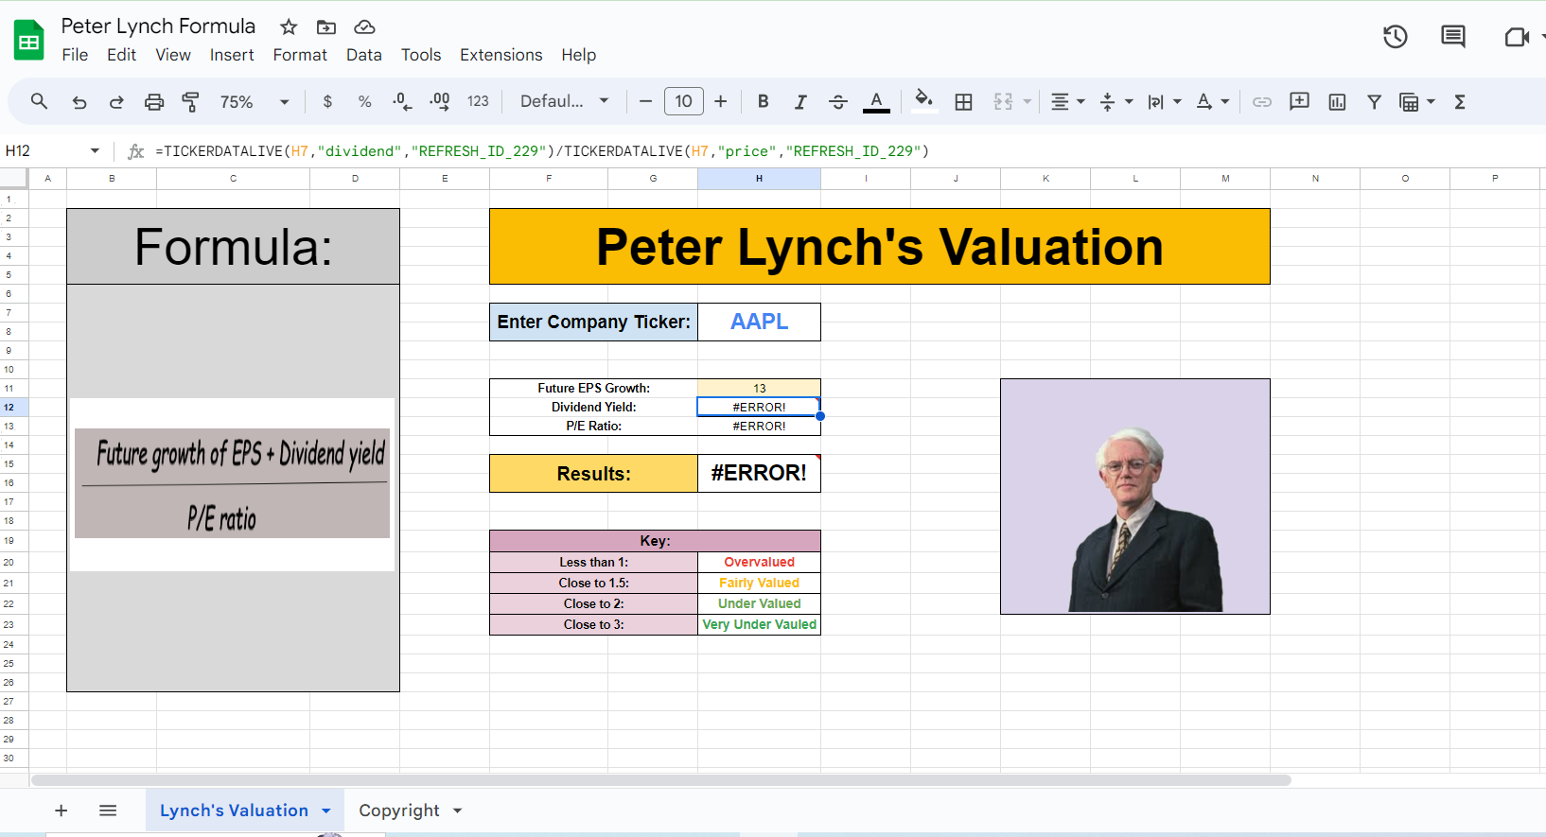1546x837 pixels.
Task: Open version history clock icon
Action: point(1395,37)
